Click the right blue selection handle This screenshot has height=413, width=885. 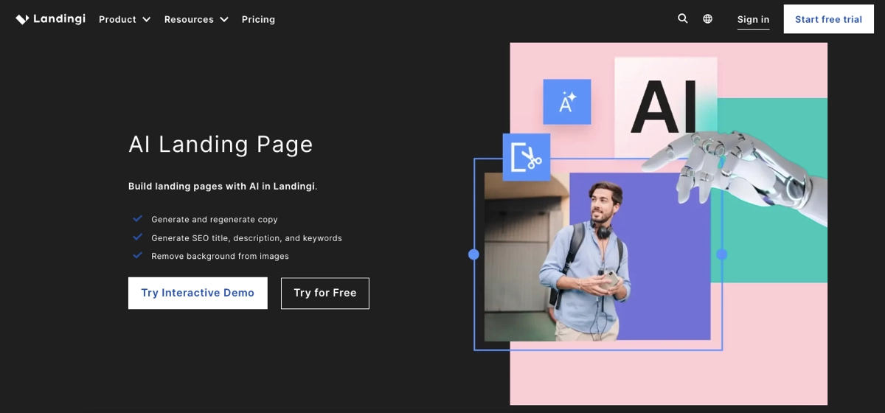(722, 254)
